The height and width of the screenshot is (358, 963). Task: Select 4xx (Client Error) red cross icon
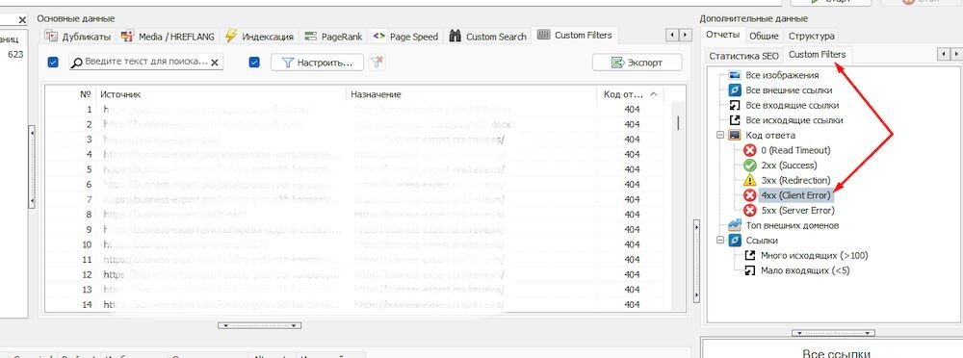tap(750, 195)
